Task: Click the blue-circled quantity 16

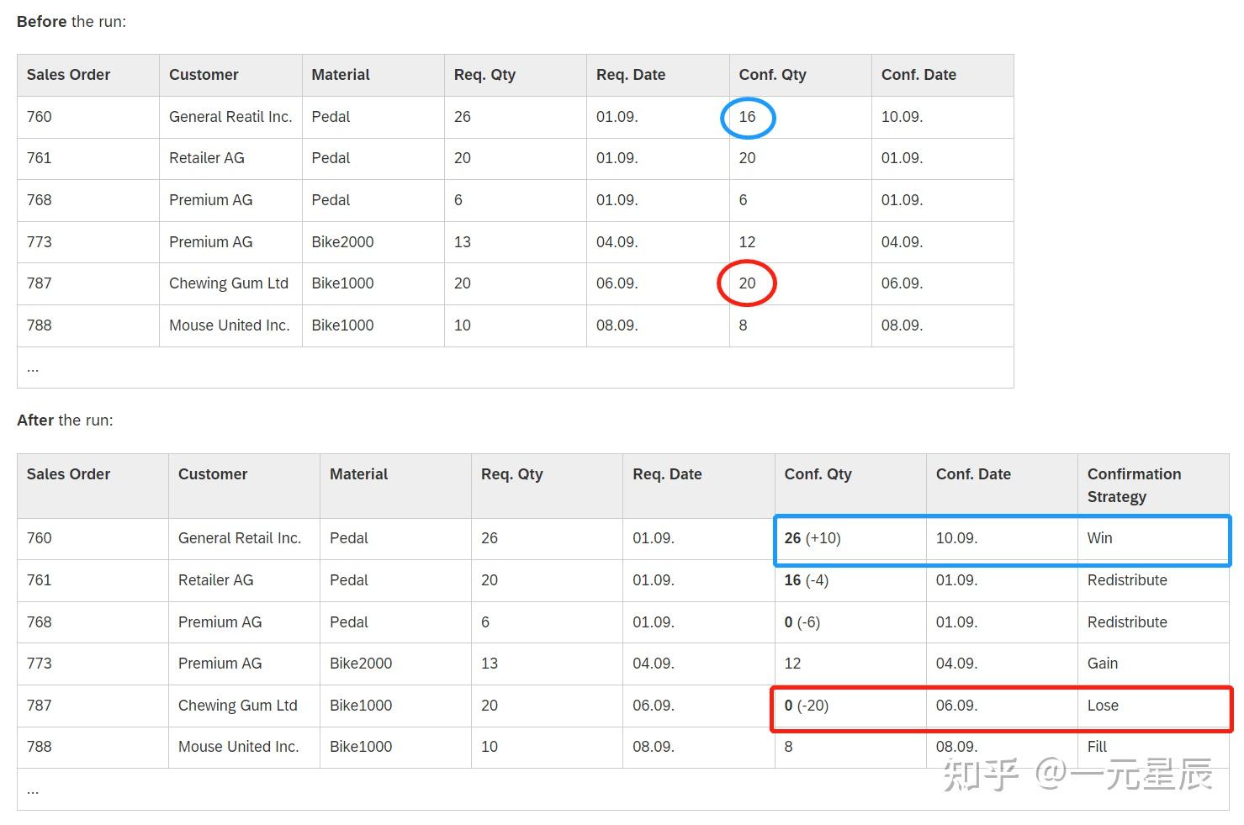Action: click(747, 117)
